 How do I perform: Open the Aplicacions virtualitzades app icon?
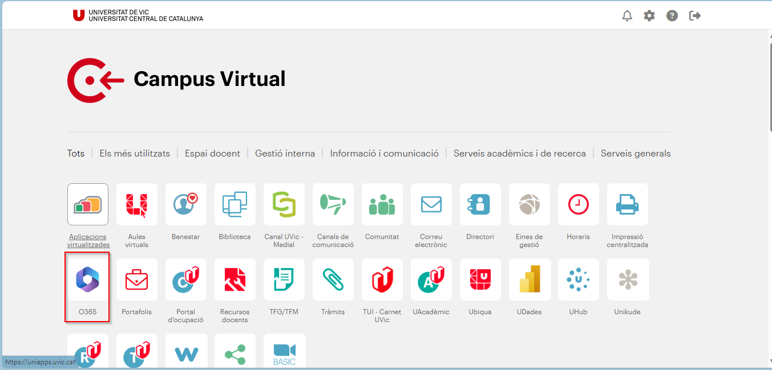[x=88, y=204]
